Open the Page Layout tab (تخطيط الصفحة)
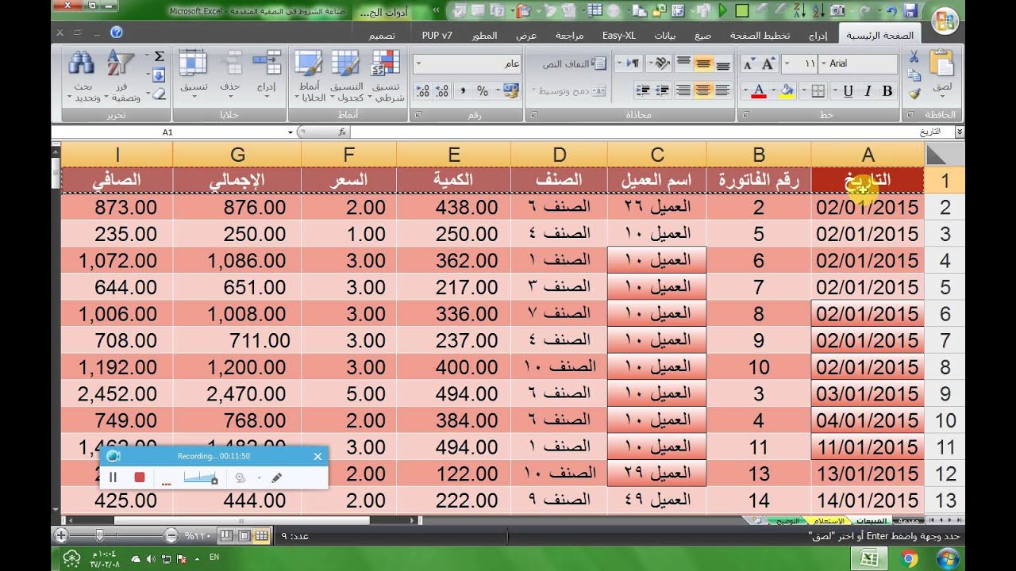Viewport: 1016px width, 571px height. (x=760, y=36)
